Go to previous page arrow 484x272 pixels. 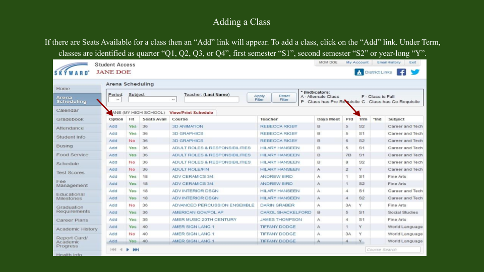[120, 249]
